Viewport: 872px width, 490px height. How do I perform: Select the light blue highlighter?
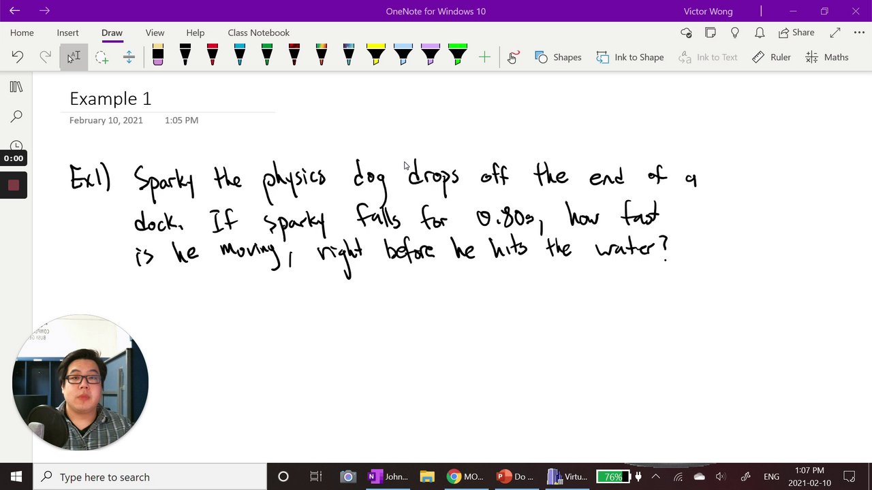tap(403, 55)
